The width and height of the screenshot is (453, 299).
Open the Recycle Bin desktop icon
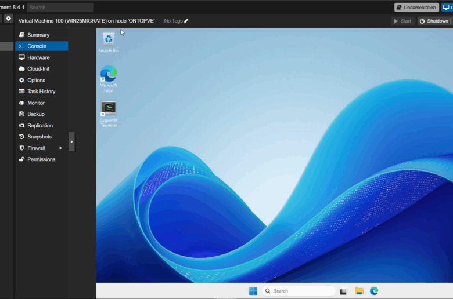point(109,42)
